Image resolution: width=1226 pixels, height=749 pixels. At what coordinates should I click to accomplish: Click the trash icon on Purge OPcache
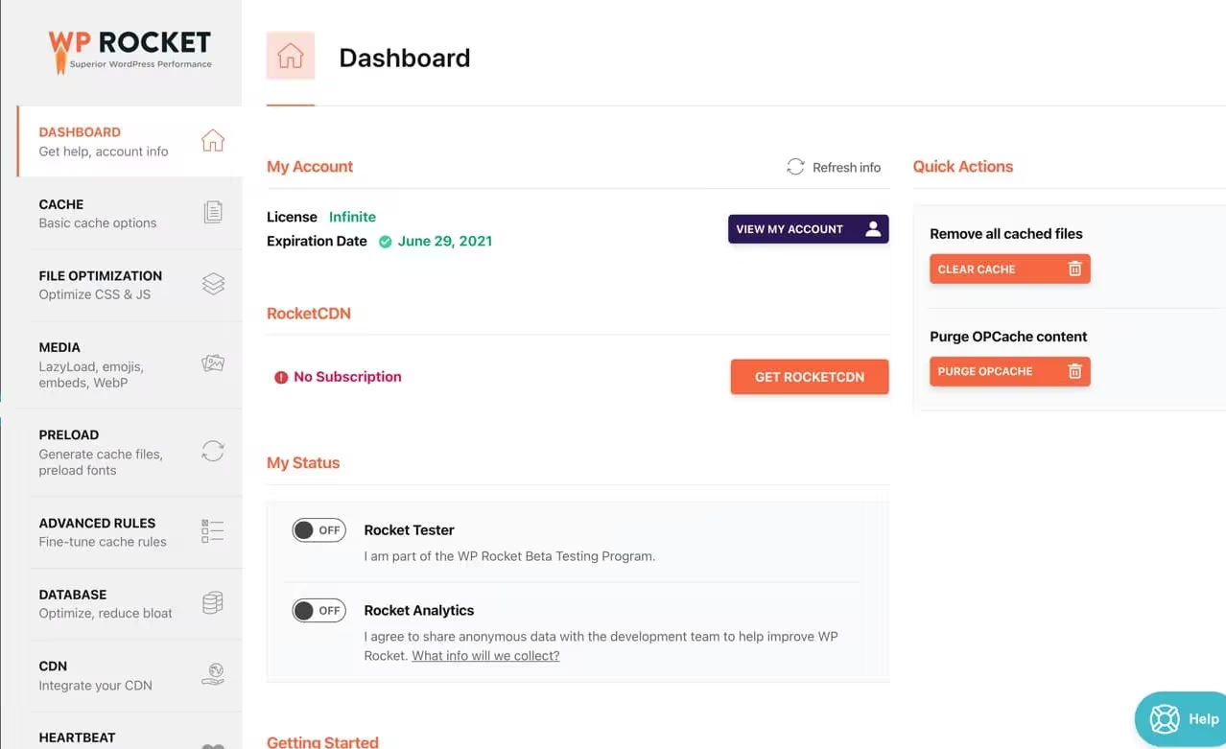[x=1074, y=371]
